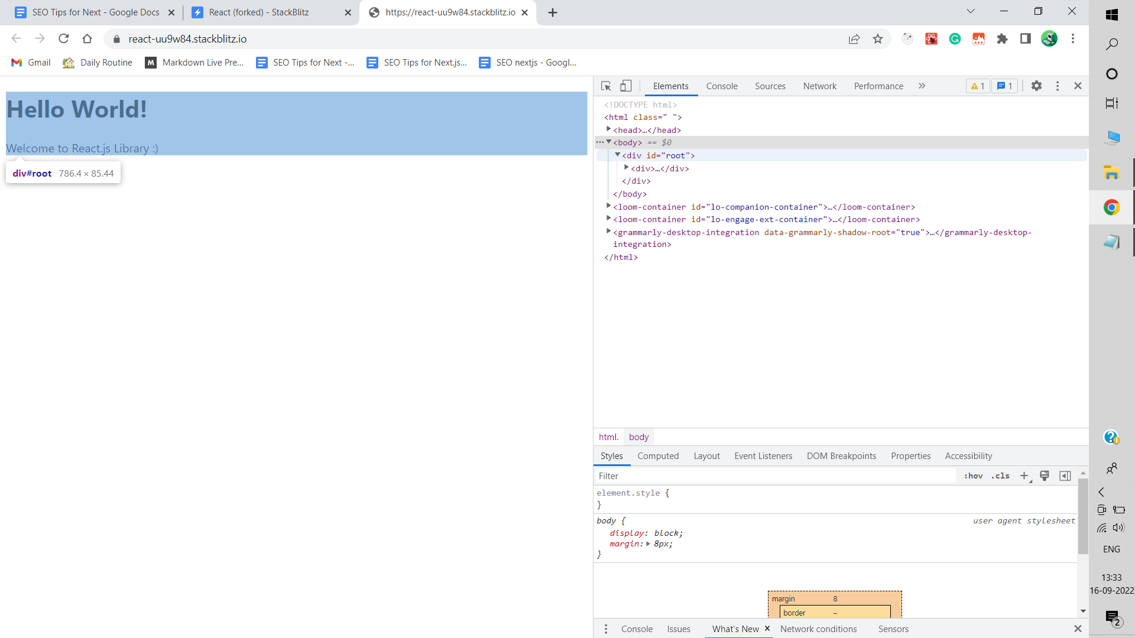Open the Properties pane
1135x638 pixels.
click(910, 456)
